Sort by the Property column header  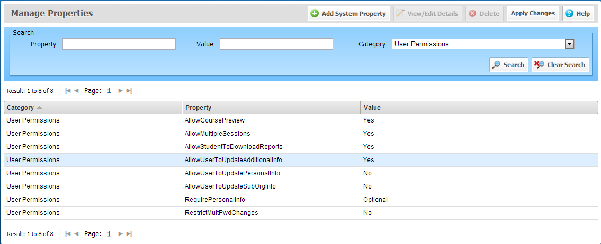(x=199, y=108)
